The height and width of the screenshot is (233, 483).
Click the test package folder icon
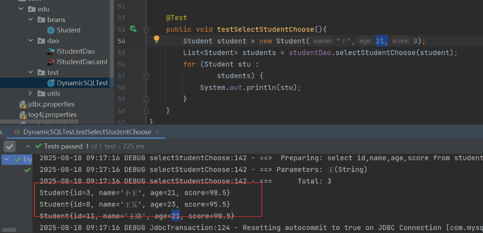(41, 72)
